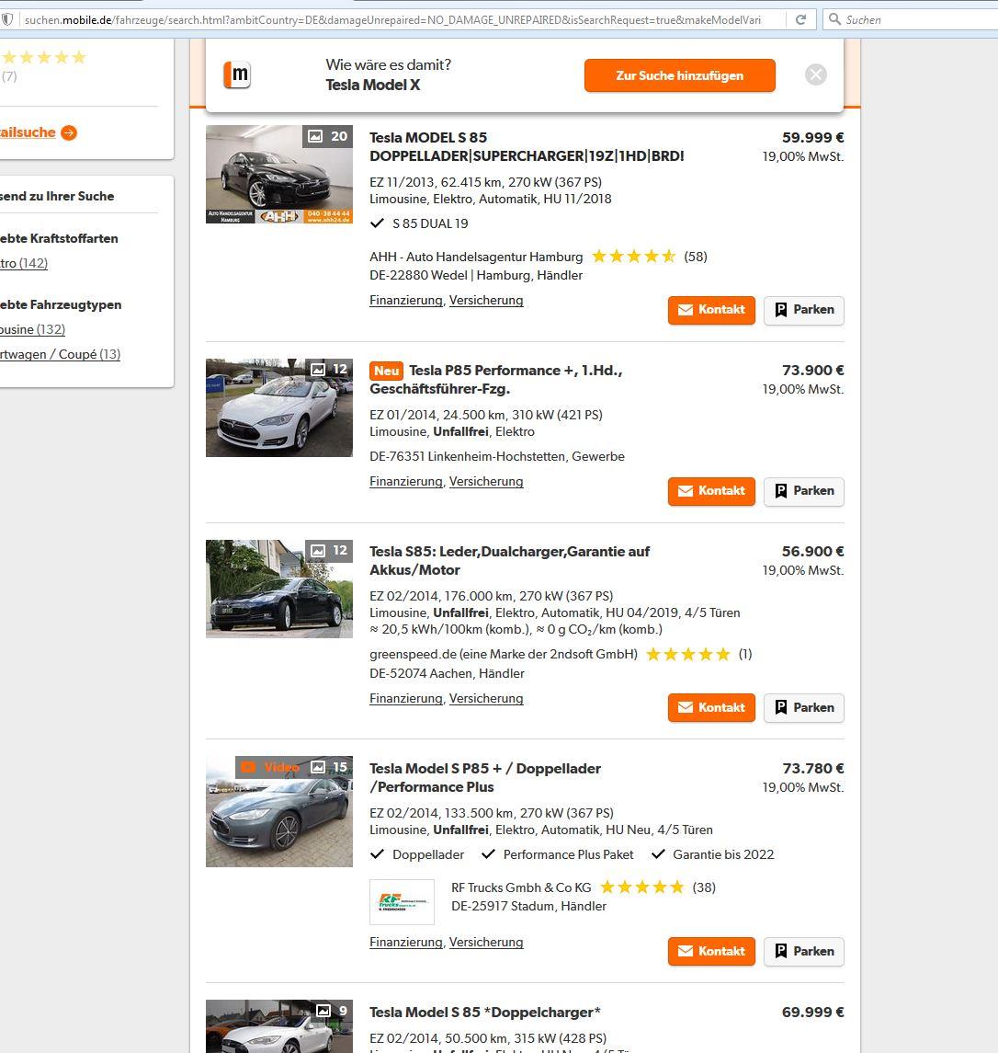Open the Tesla Model S 85 *Doppelcharger* listing title

pyautogui.click(x=484, y=1012)
